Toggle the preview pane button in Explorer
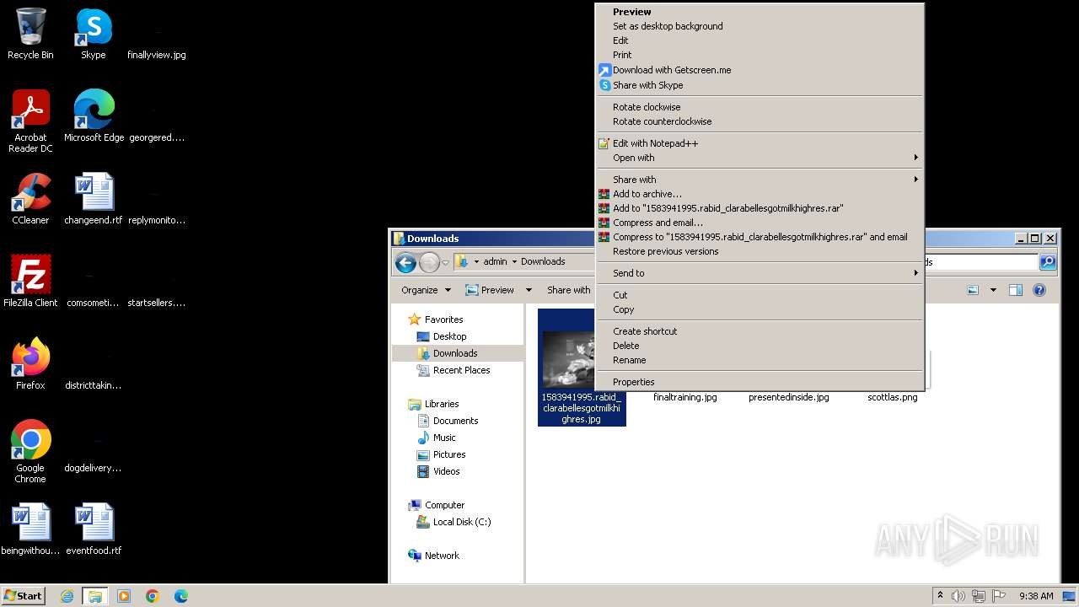Image resolution: width=1079 pixels, height=607 pixels. 1016,290
